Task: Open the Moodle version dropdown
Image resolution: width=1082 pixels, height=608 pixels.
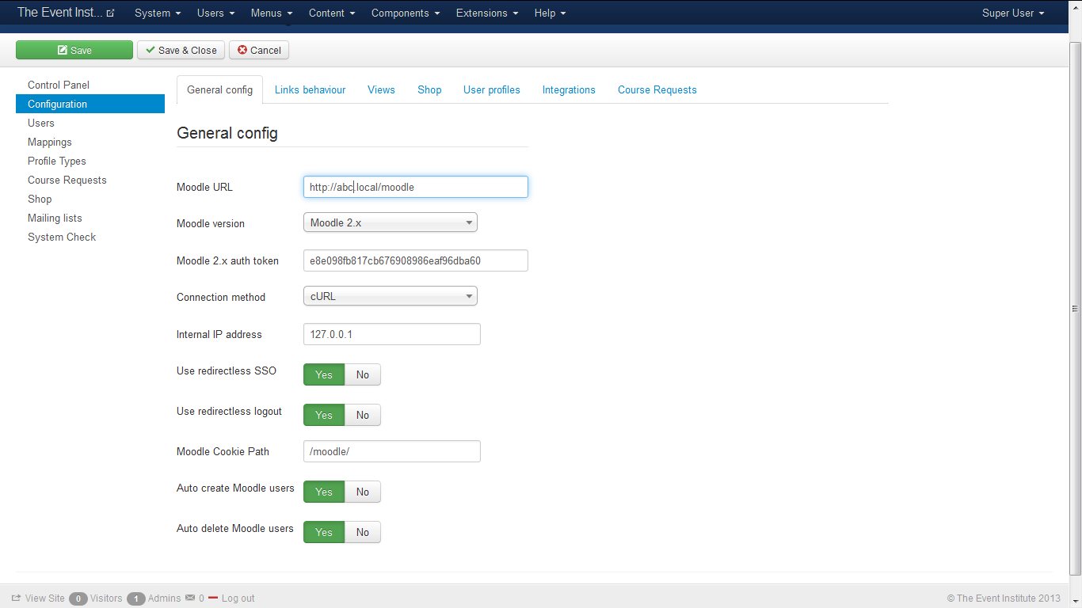Action: click(x=390, y=223)
